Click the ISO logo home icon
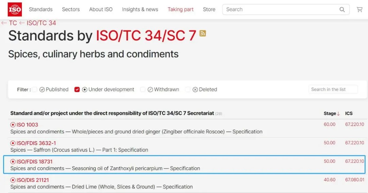The width and height of the screenshot is (368, 193). pyautogui.click(x=15, y=10)
